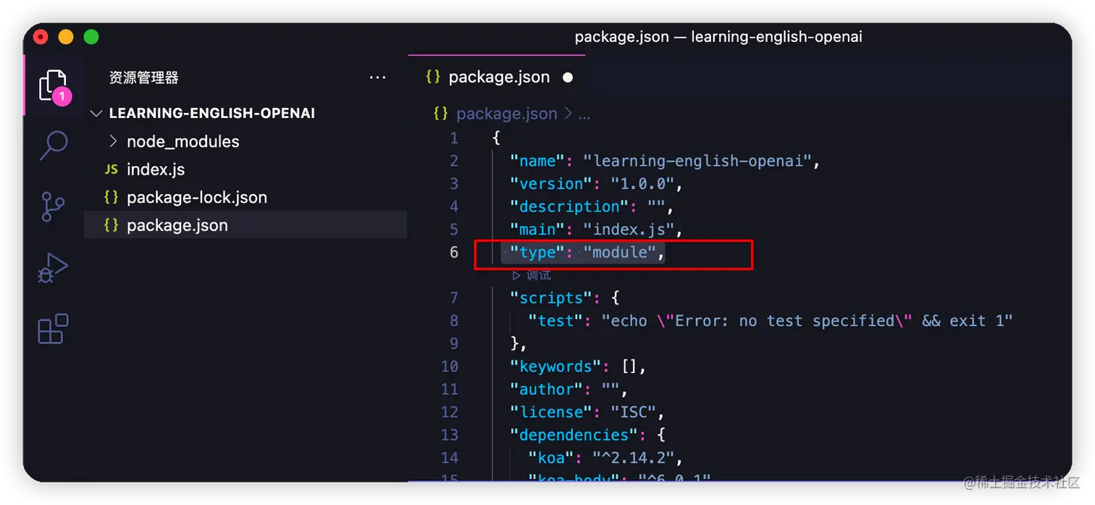Click the window title package.json — learning-english-openai
1095x505 pixels.
pos(718,37)
